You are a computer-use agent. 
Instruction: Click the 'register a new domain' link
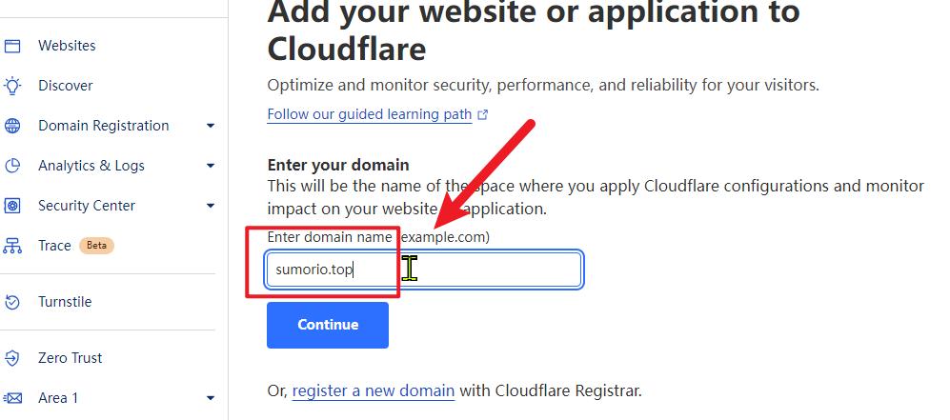click(x=373, y=390)
